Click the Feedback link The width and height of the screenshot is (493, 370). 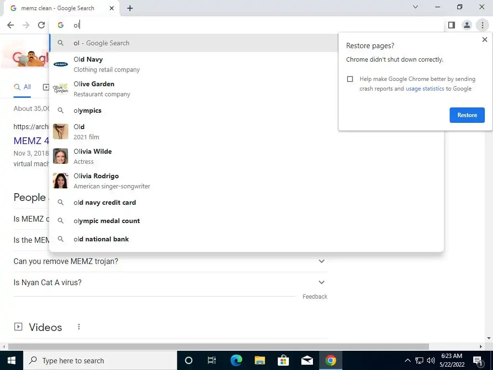point(315,297)
